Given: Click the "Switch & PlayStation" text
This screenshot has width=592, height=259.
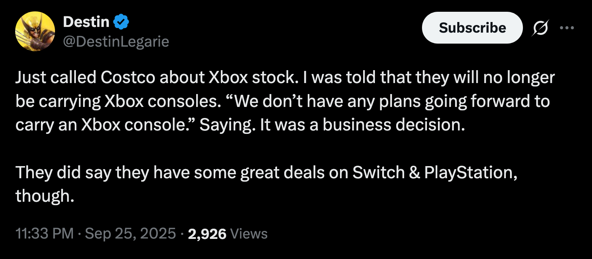Looking at the screenshot, I should pyautogui.click(x=435, y=173).
